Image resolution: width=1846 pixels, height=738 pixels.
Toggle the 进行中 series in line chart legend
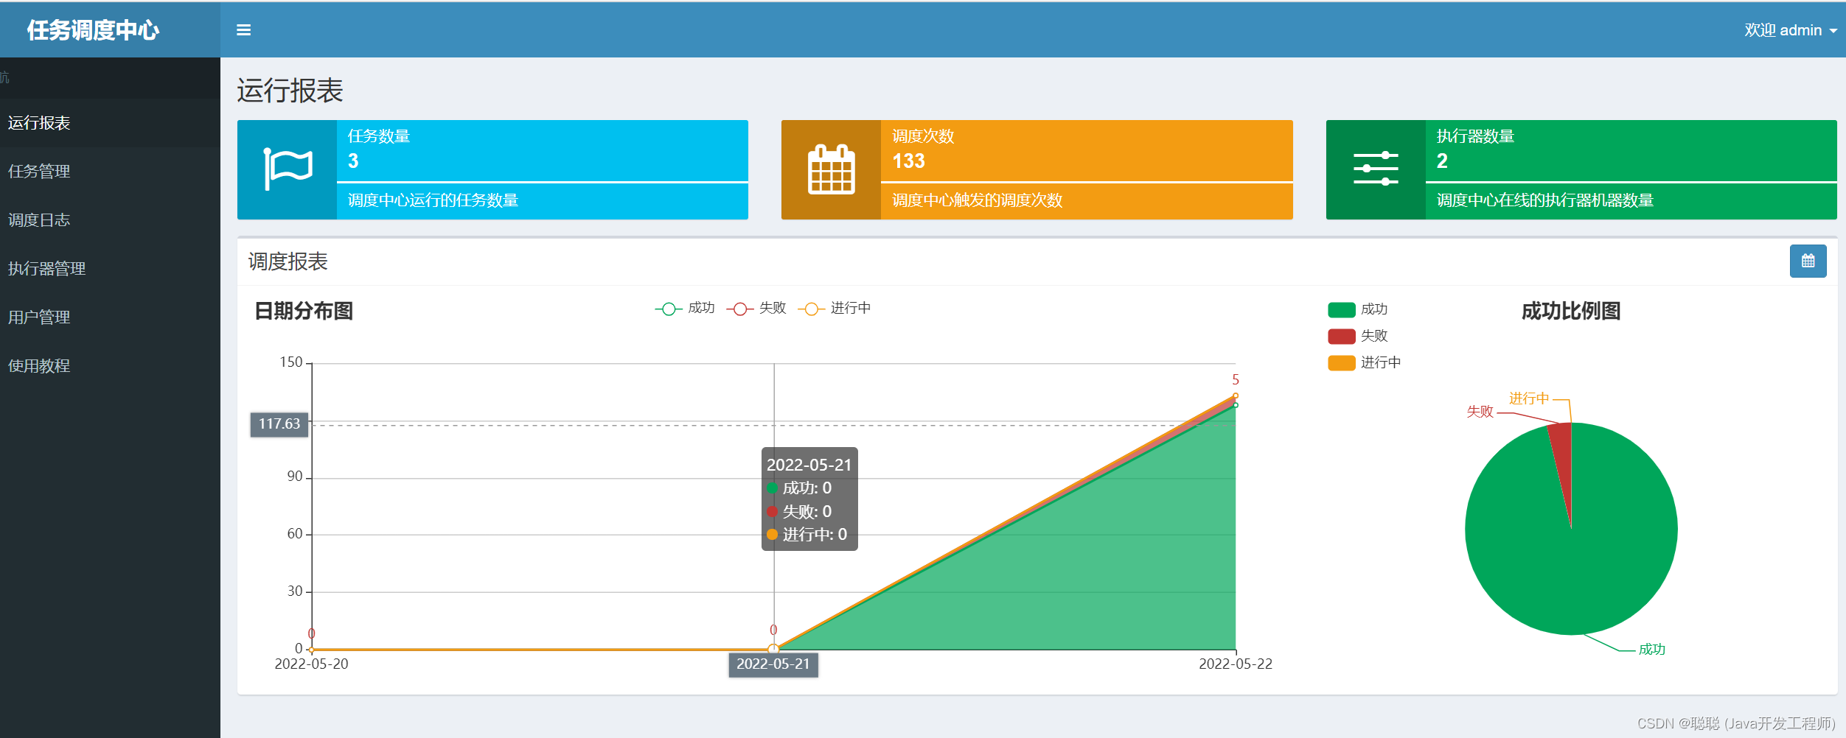tap(834, 309)
